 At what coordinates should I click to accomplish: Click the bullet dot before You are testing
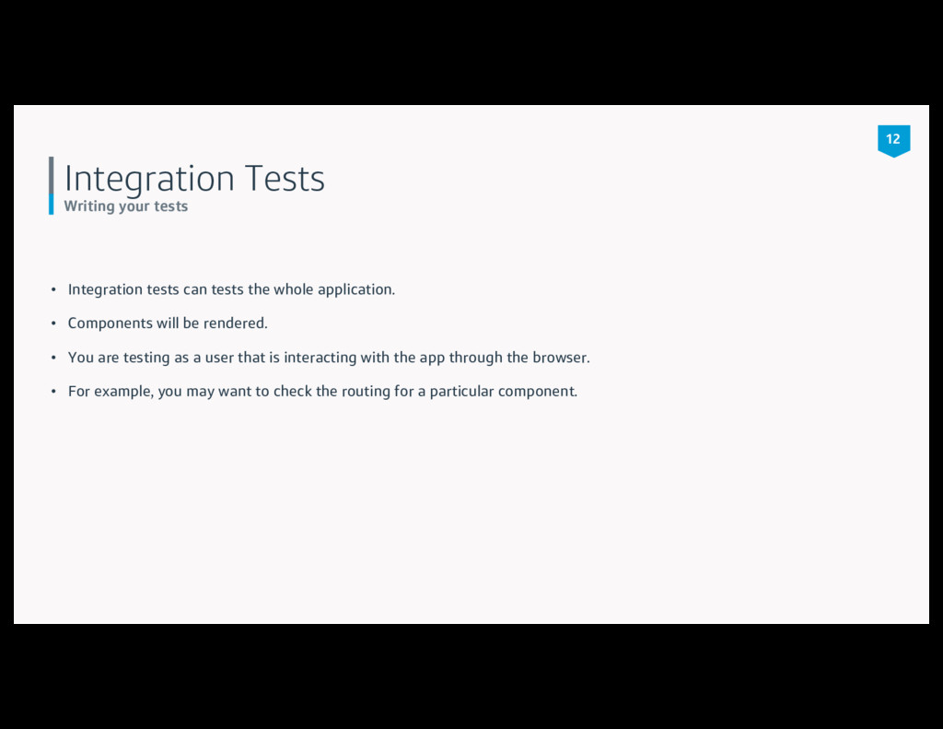(x=53, y=358)
